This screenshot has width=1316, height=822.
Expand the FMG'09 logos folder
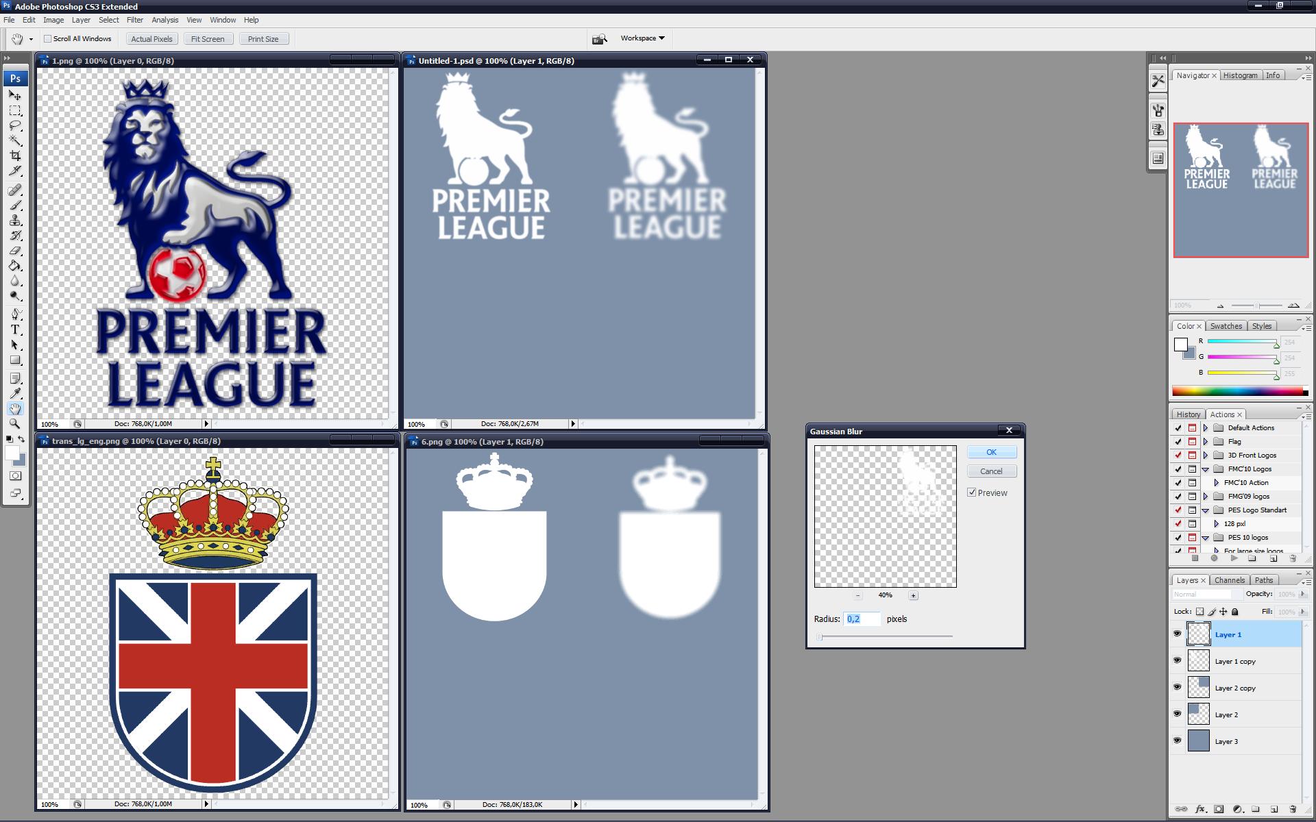click(1206, 497)
